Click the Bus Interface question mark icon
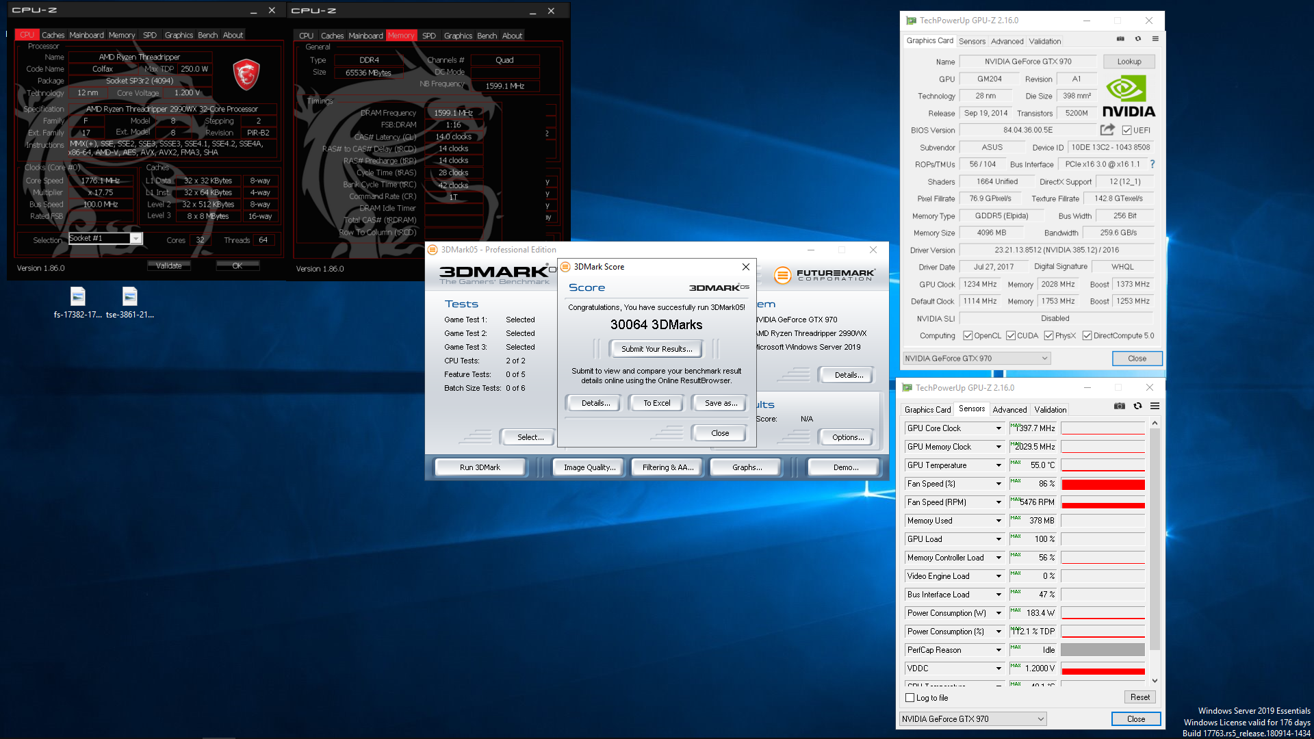 pos(1152,164)
